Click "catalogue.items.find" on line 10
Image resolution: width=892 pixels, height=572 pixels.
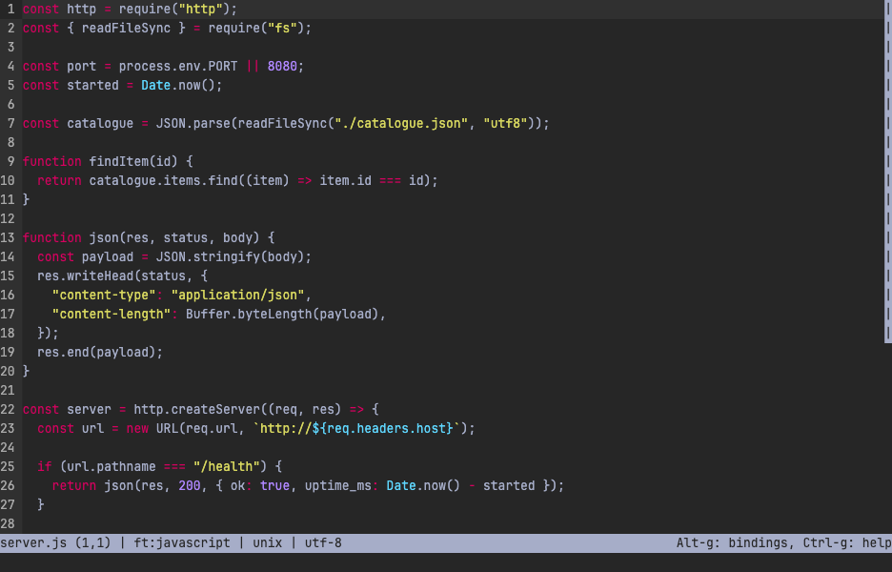pos(163,181)
